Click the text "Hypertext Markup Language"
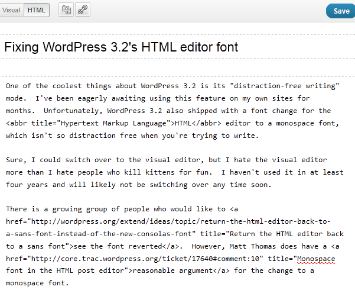Screen dimensions: 355x293 click(115, 123)
